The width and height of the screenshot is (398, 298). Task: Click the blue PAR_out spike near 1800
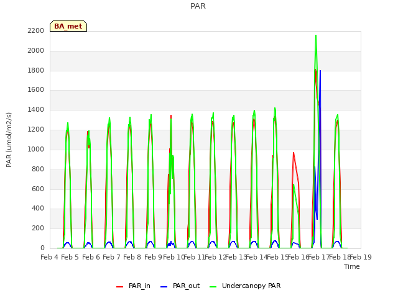pyautogui.click(x=320, y=71)
